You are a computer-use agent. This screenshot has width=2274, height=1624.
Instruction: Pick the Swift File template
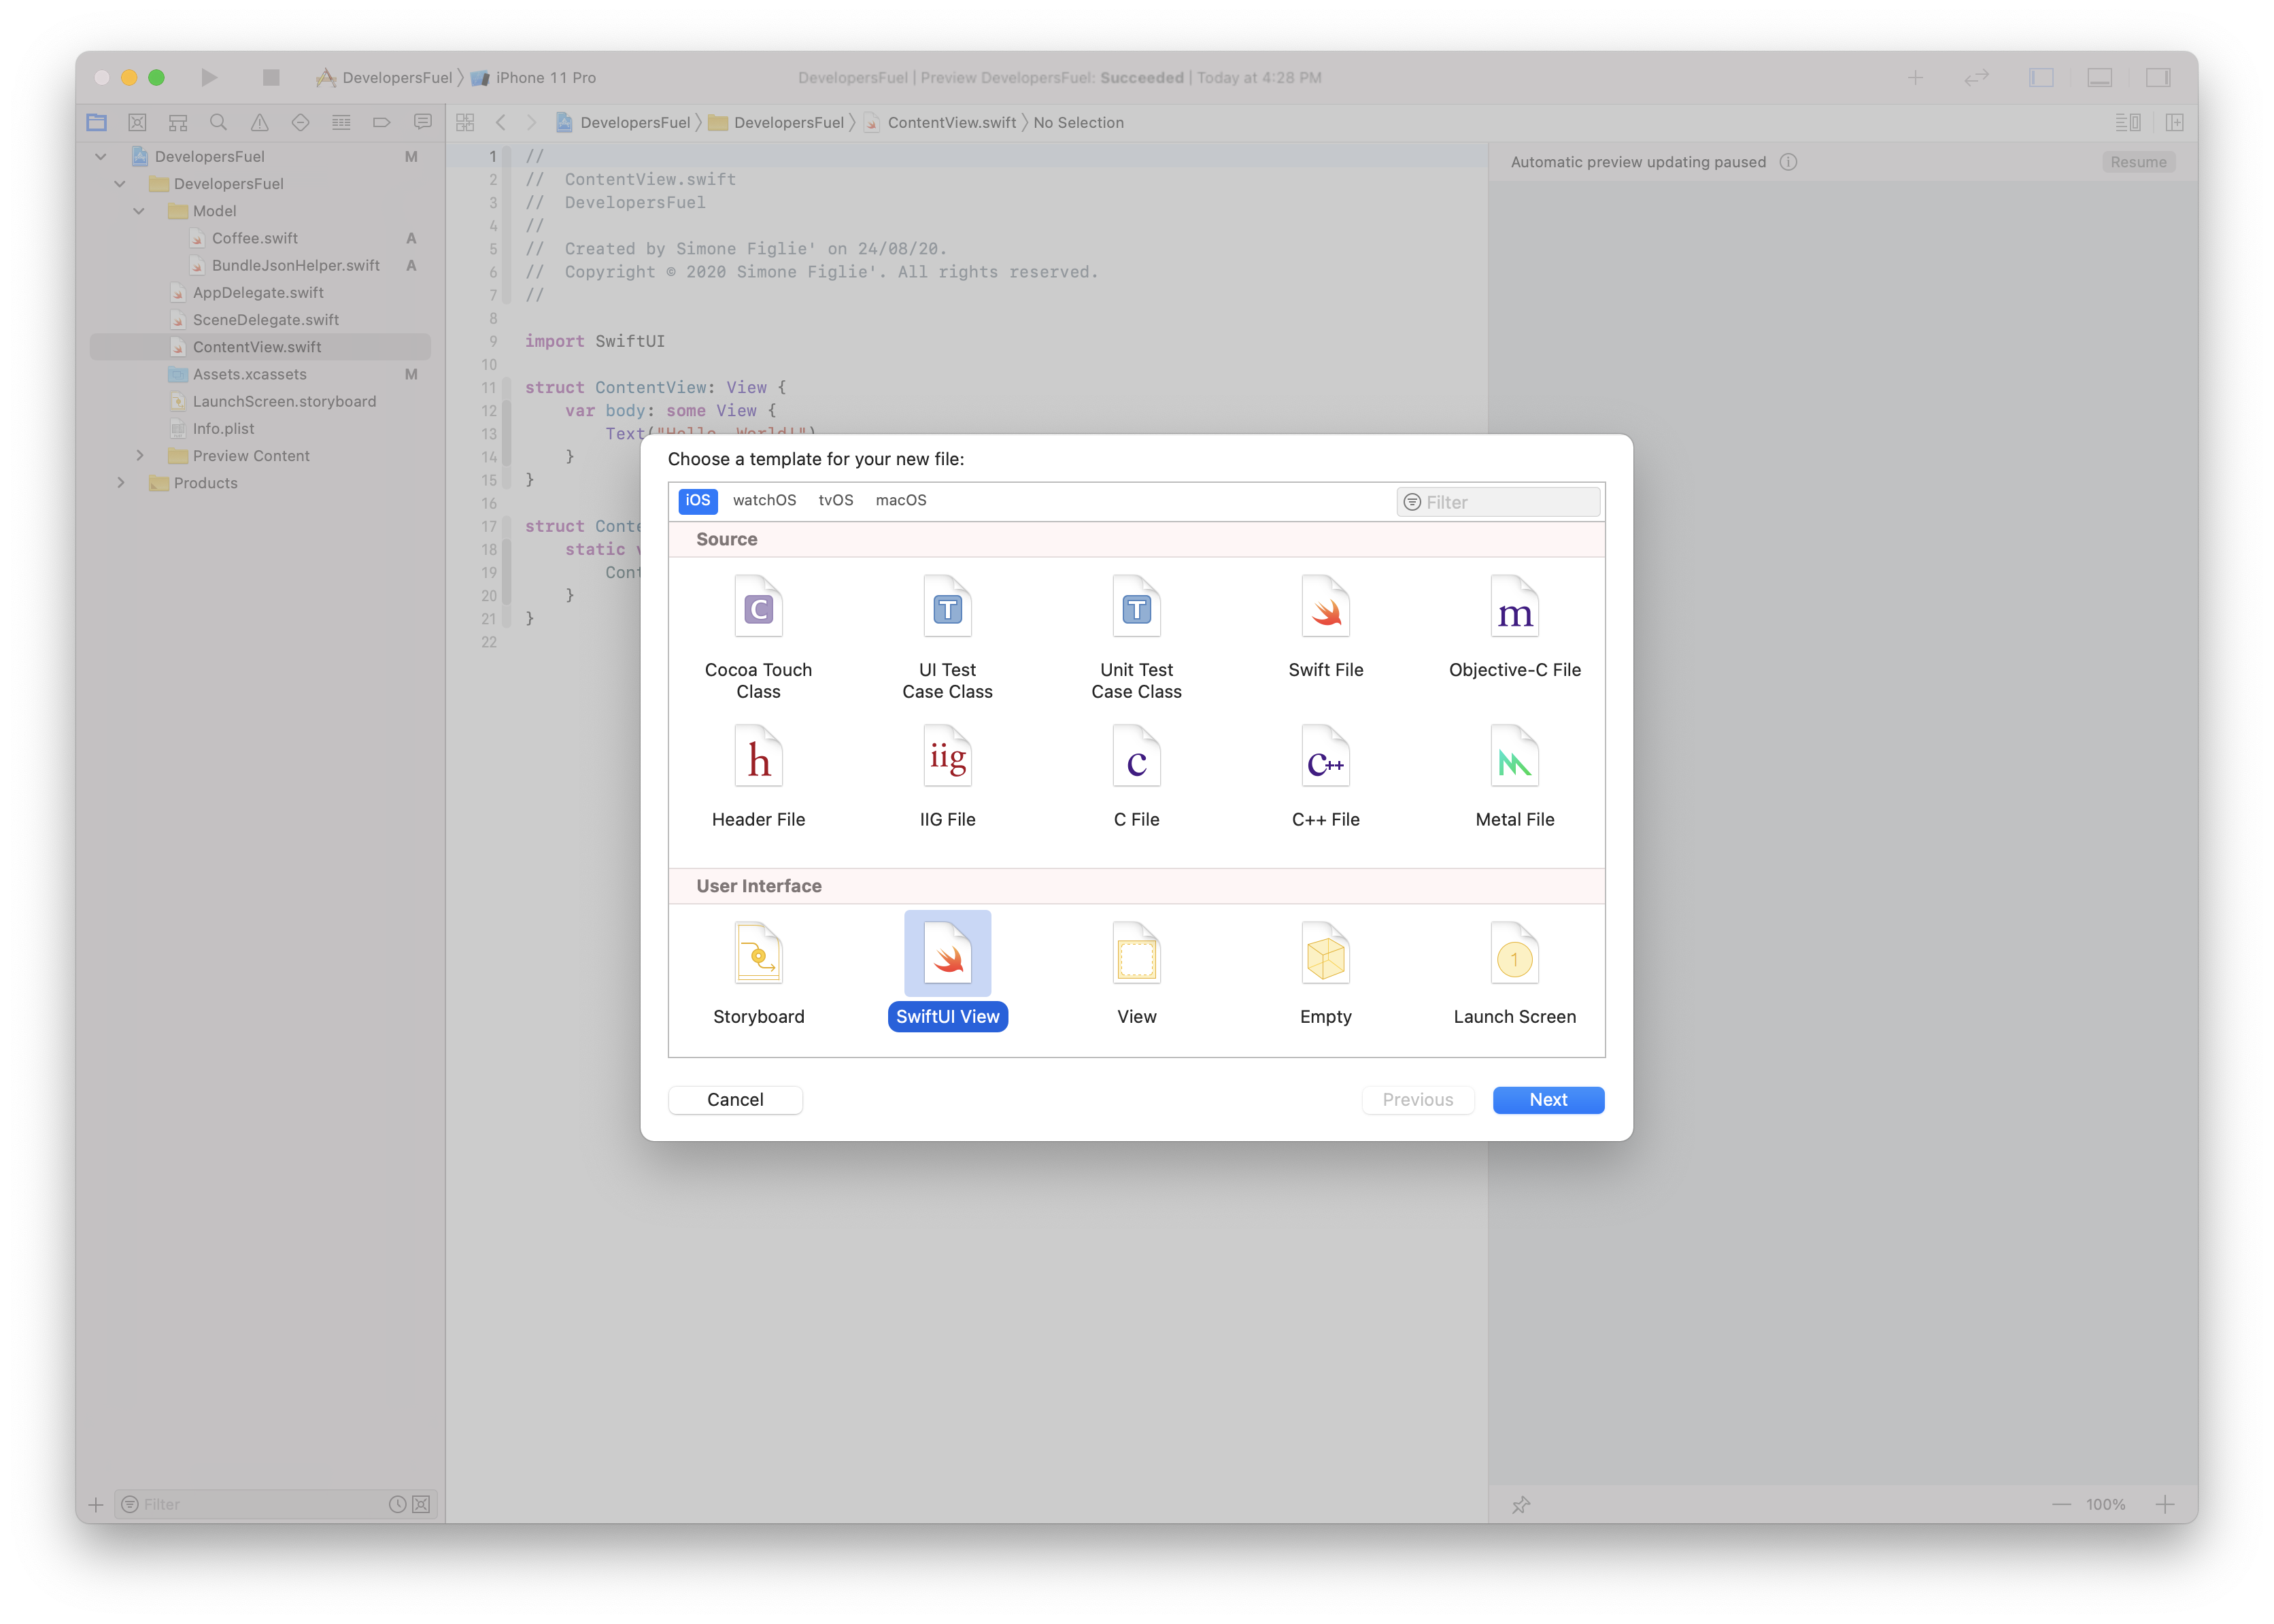click(1325, 627)
